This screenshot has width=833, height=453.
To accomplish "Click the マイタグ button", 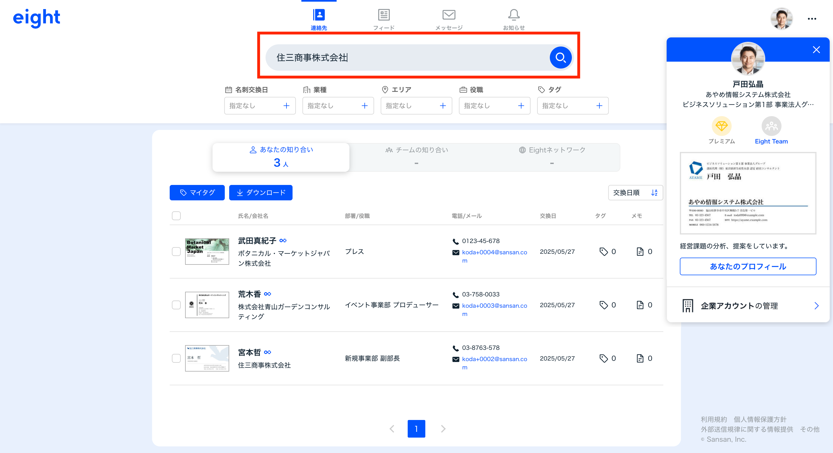I will click(x=197, y=193).
